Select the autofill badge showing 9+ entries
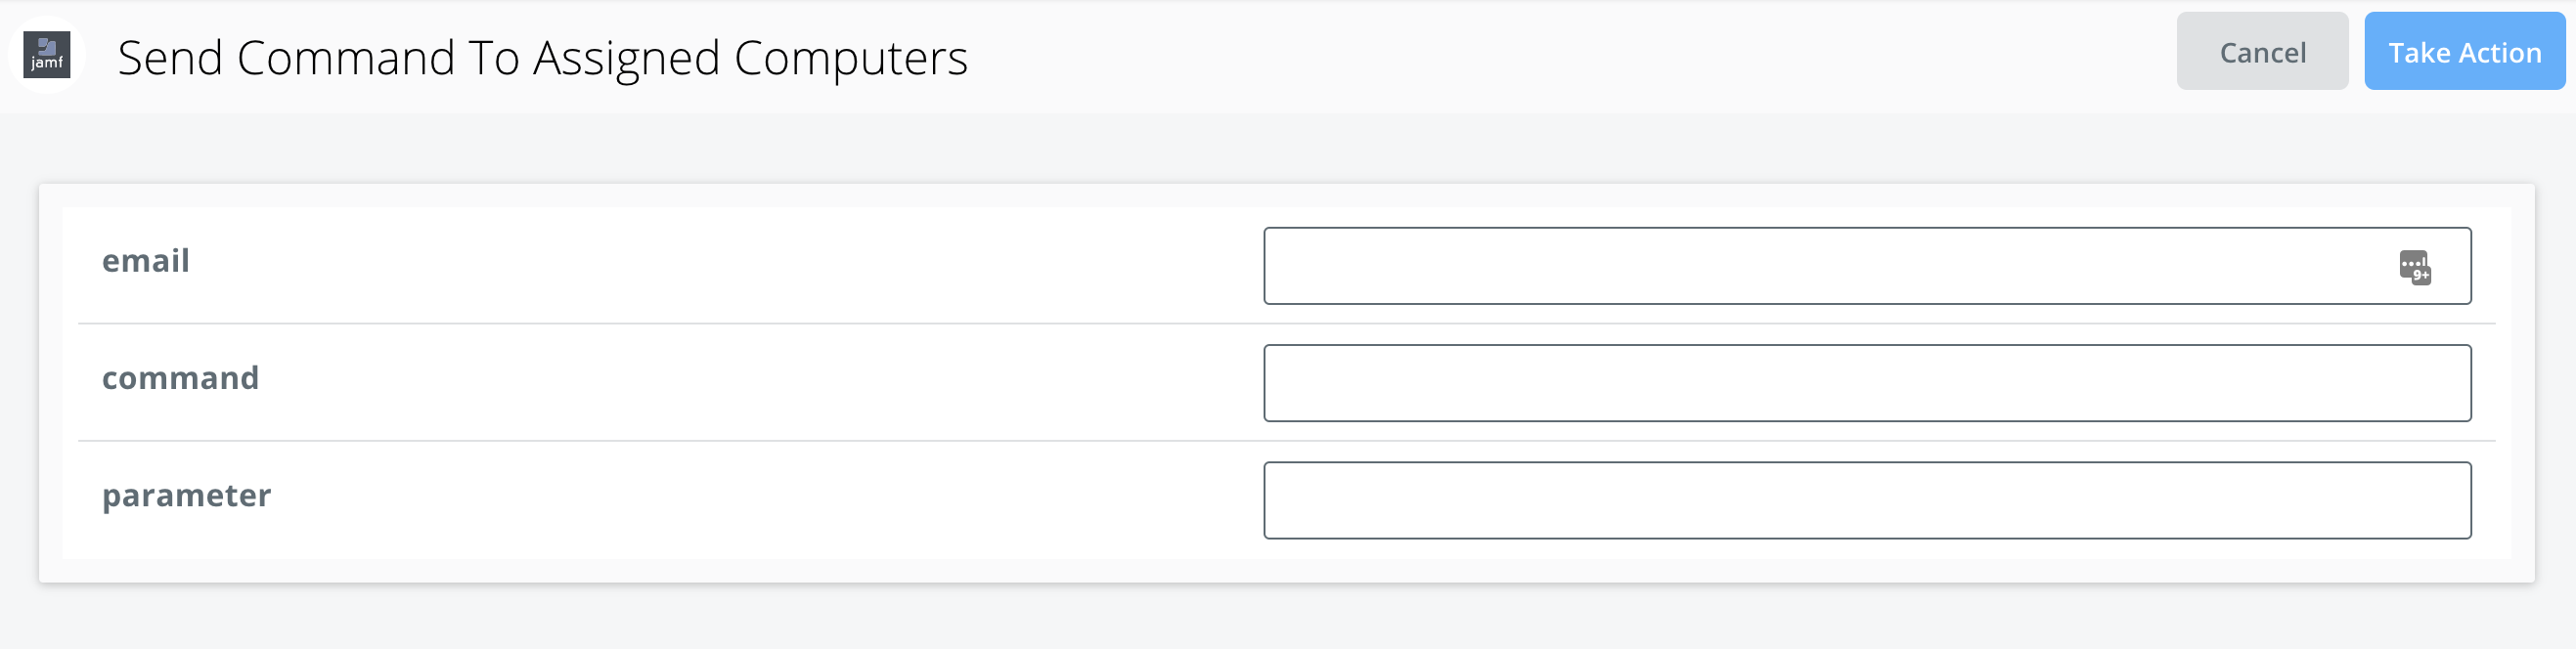The image size is (2576, 649). pyautogui.click(x=2415, y=267)
